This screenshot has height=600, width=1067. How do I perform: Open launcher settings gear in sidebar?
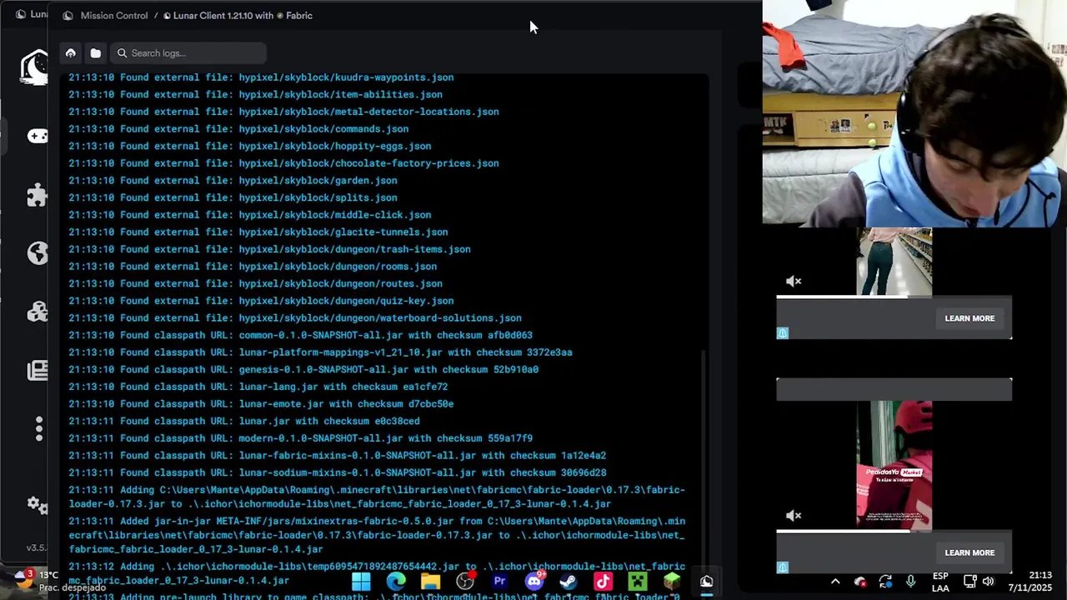point(38,504)
